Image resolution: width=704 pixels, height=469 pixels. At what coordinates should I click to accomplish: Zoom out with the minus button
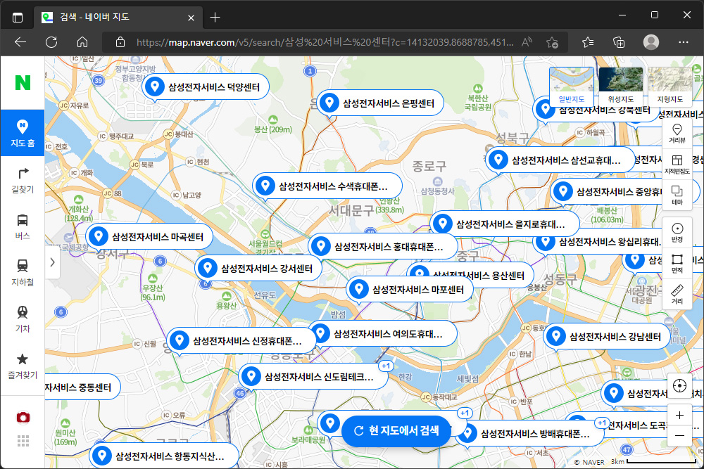click(679, 435)
